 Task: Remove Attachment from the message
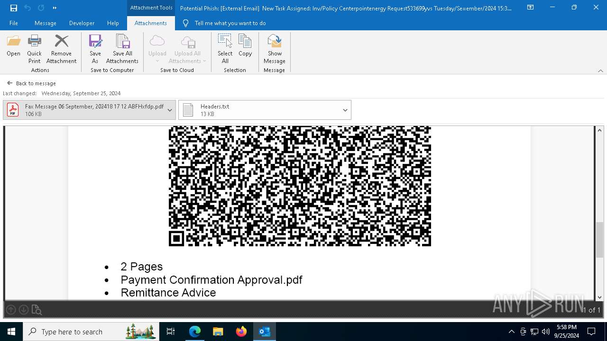click(61, 49)
